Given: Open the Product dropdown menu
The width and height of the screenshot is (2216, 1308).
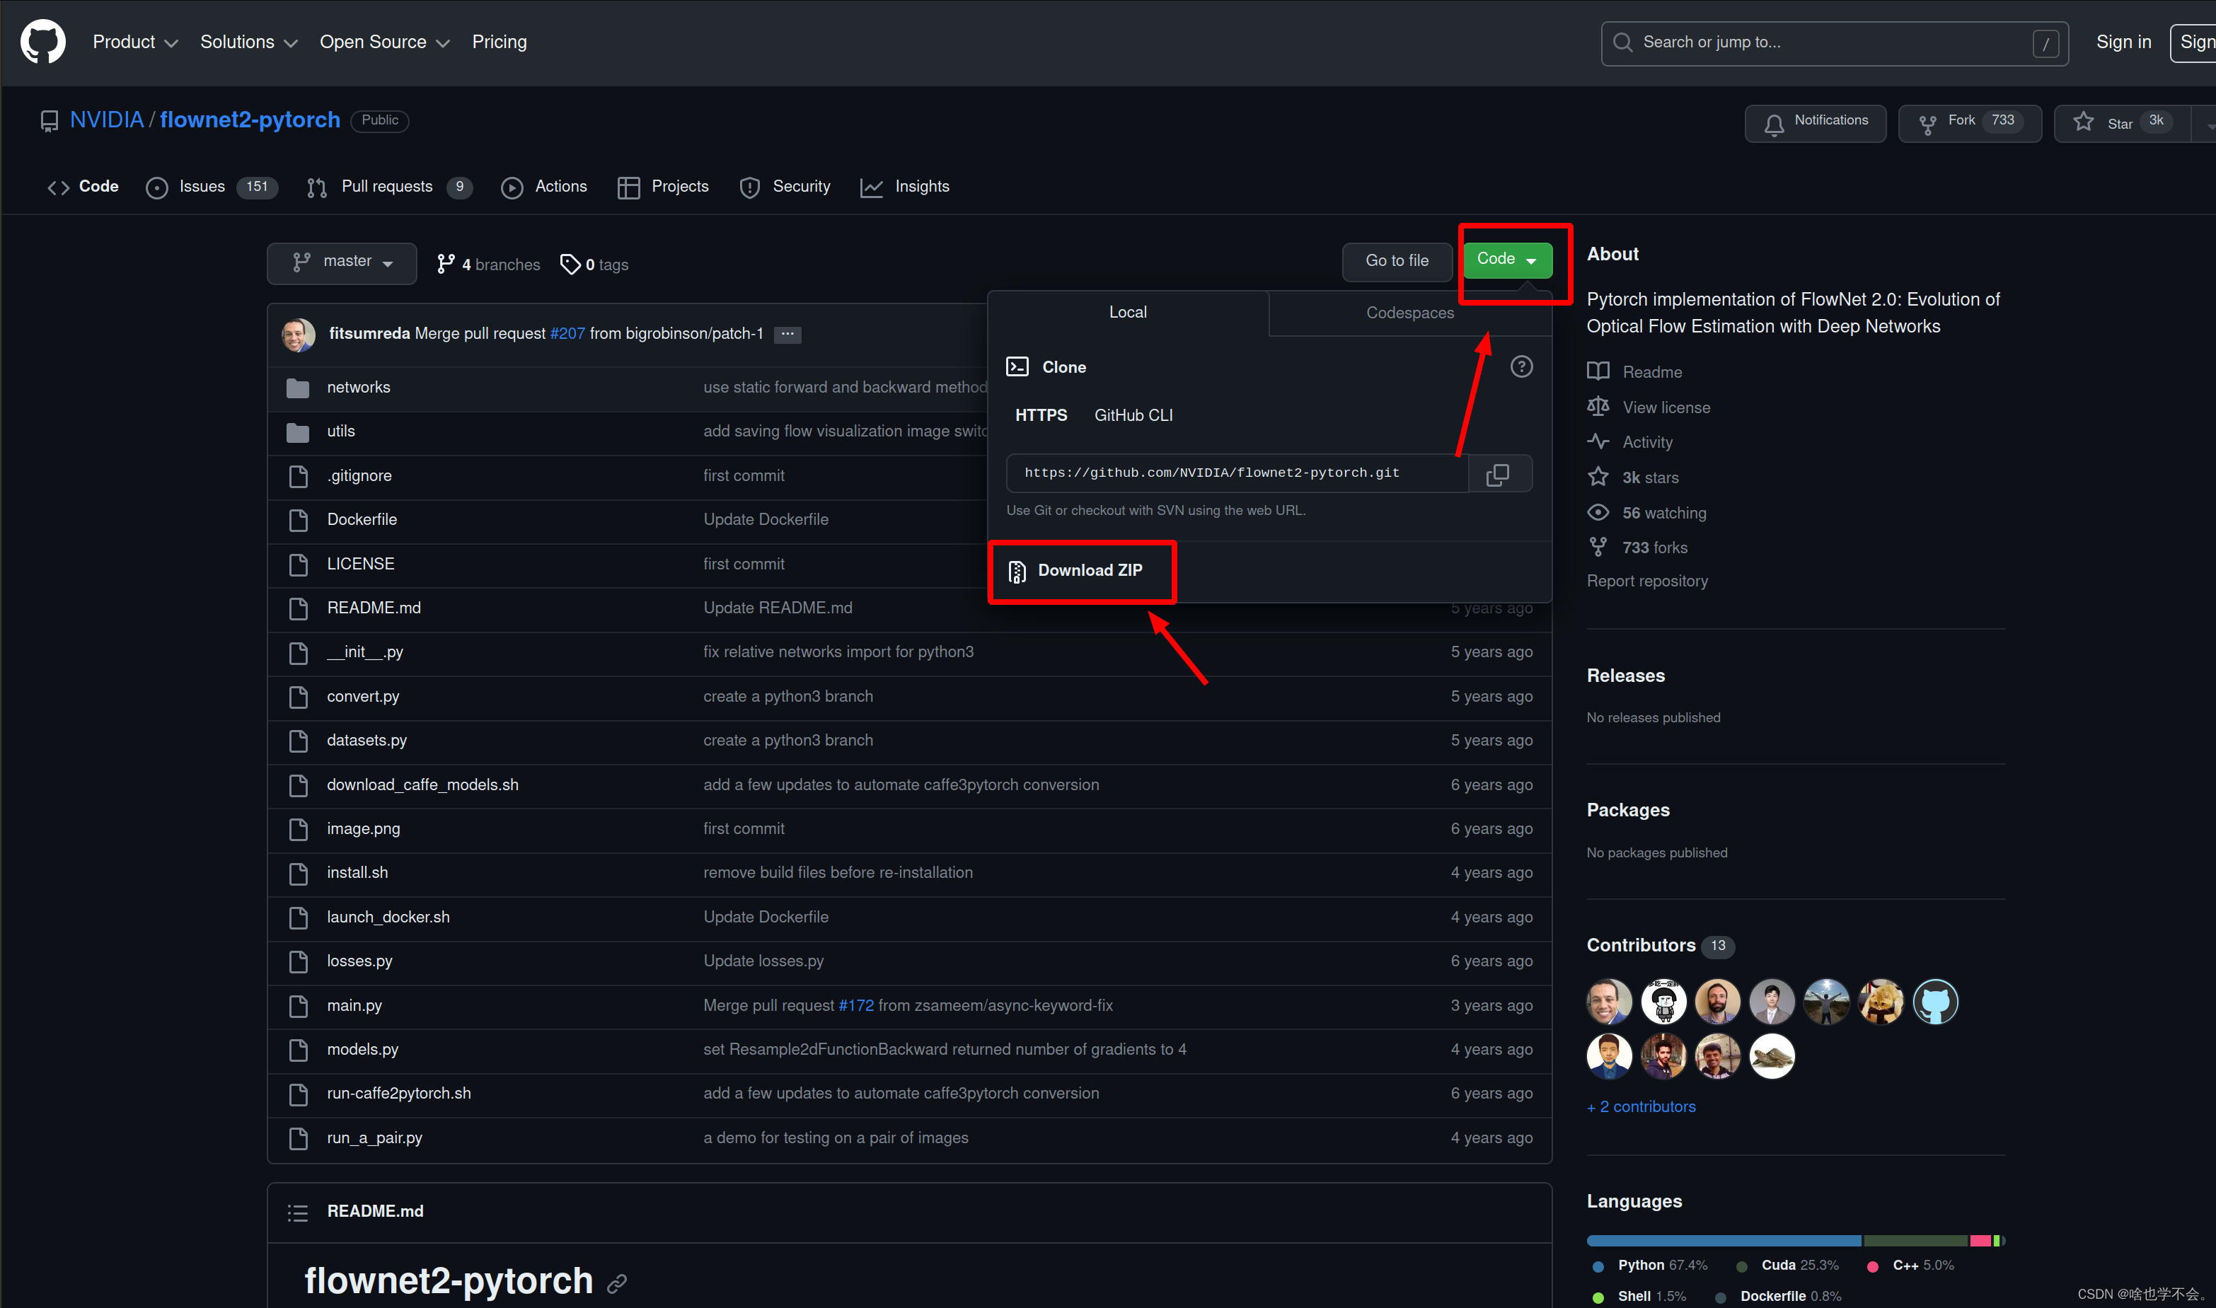Looking at the screenshot, I should (x=135, y=42).
